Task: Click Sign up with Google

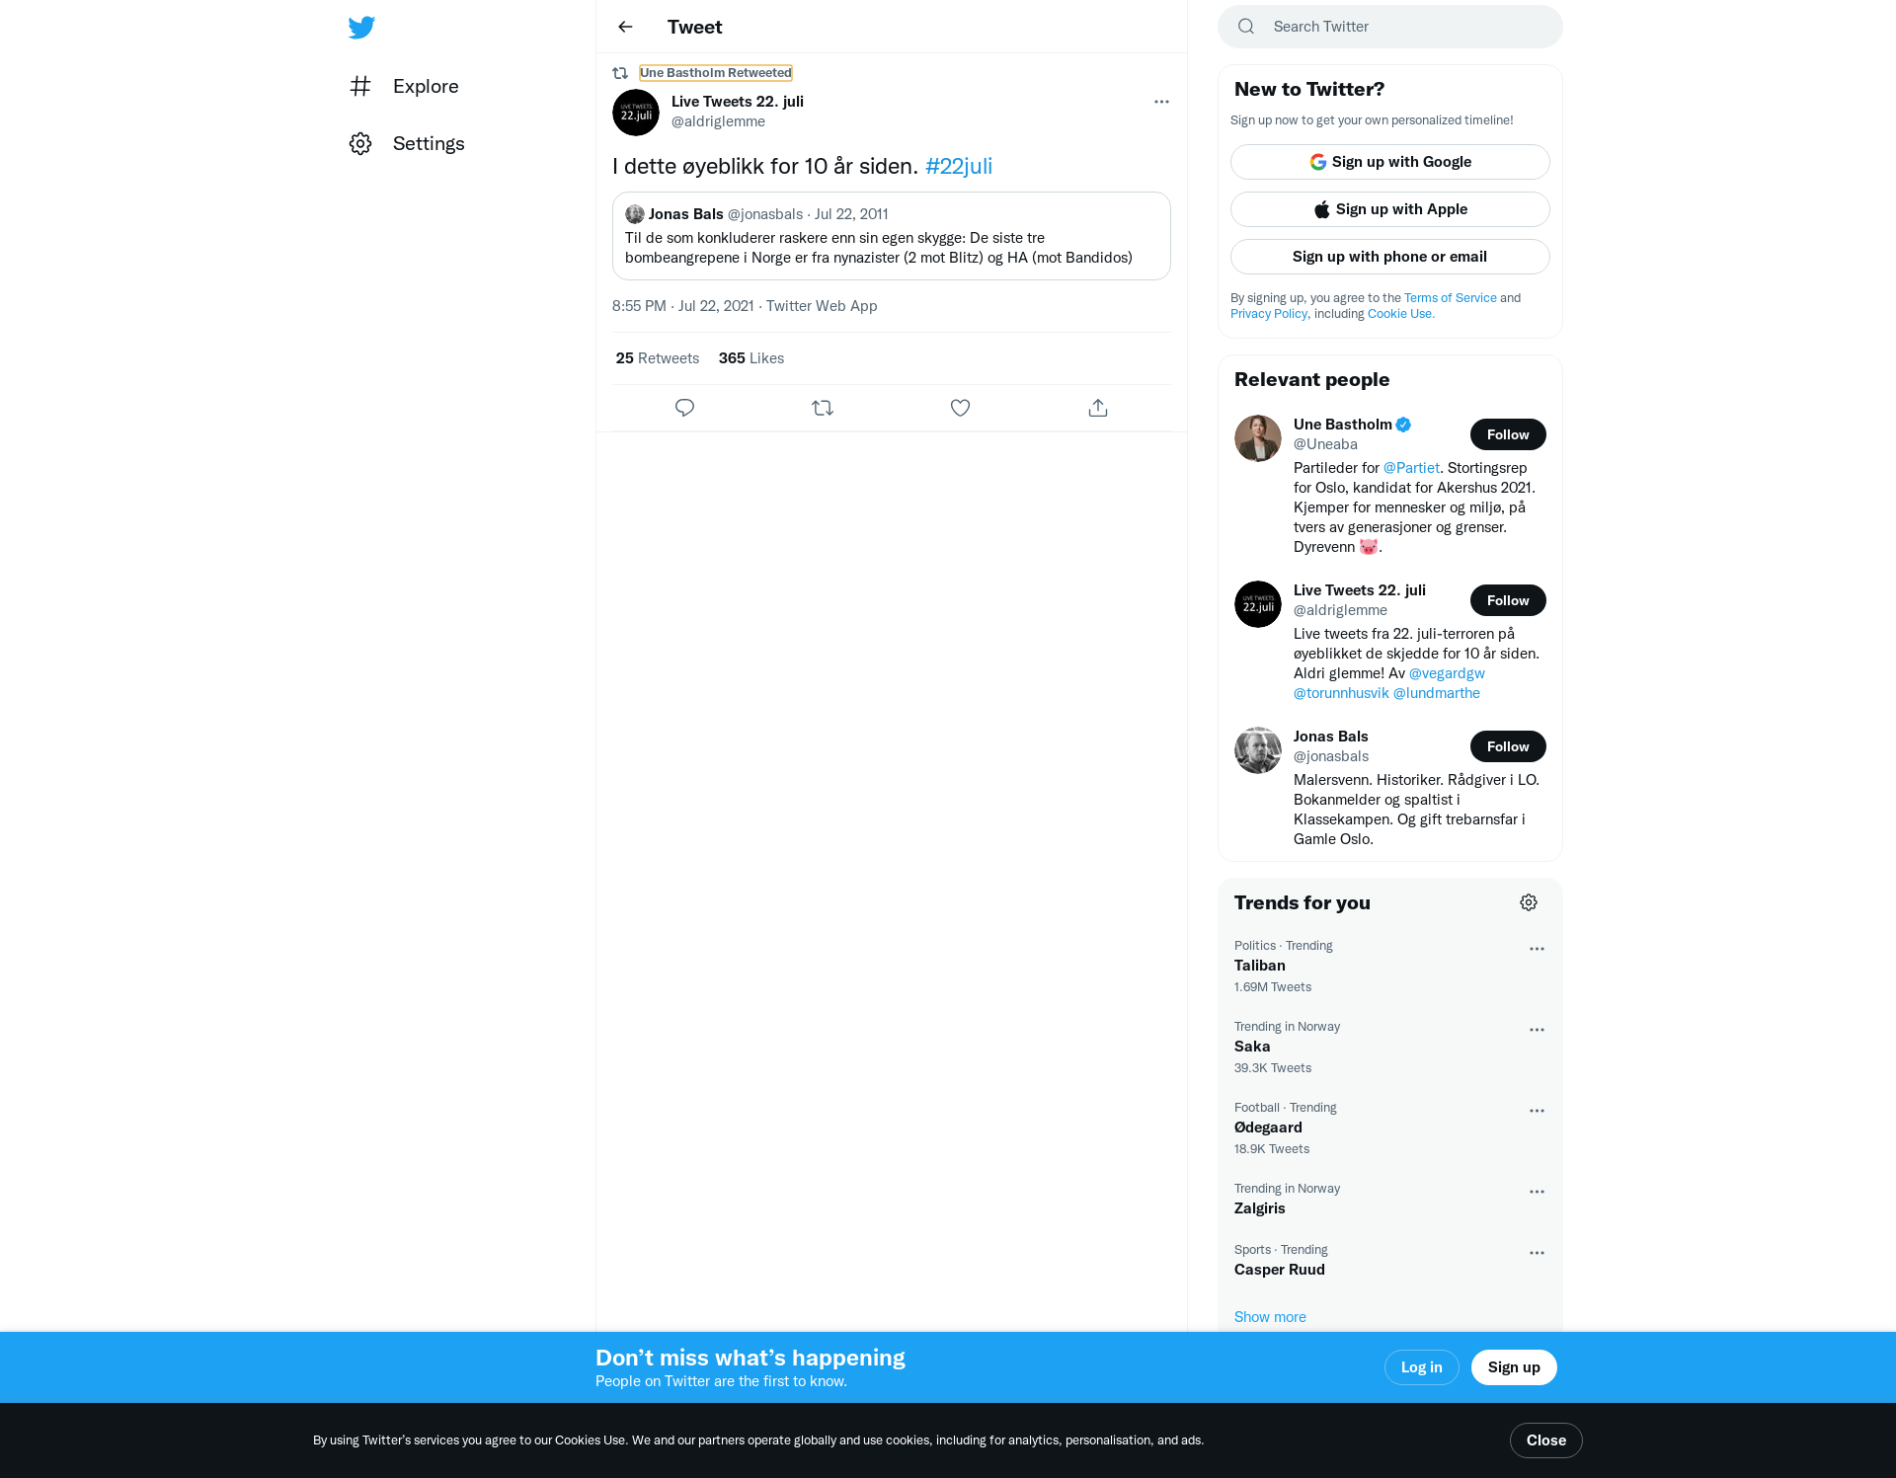Action: coord(1389,162)
